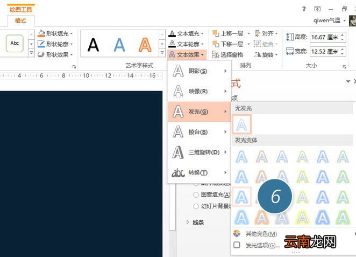Image resolution: width=356 pixels, height=257 pixels.
Task: Open Text Fill (文本填充) dropdown arrow
Action: click(x=202, y=33)
